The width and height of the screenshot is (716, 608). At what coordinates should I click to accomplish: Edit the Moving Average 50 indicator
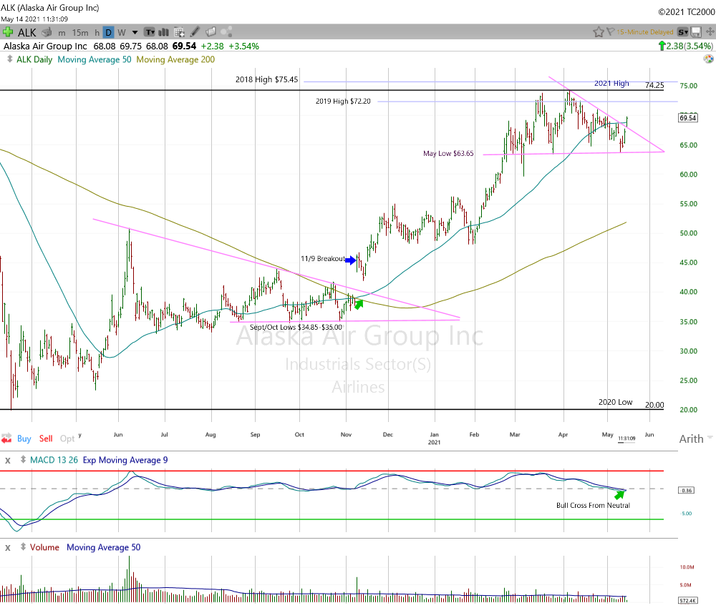pyautogui.click(x=94, y=60)
